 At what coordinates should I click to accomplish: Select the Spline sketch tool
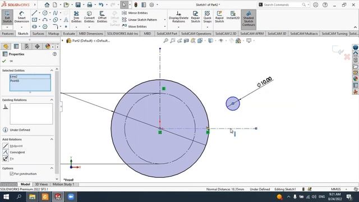[55, 13]
